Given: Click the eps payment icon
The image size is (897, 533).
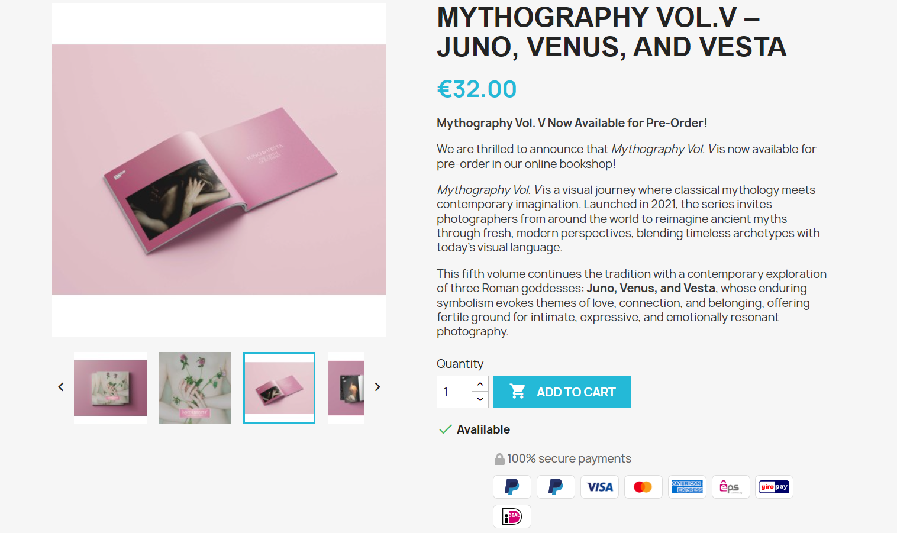Looking at the screenshot, I should (731, 487).
